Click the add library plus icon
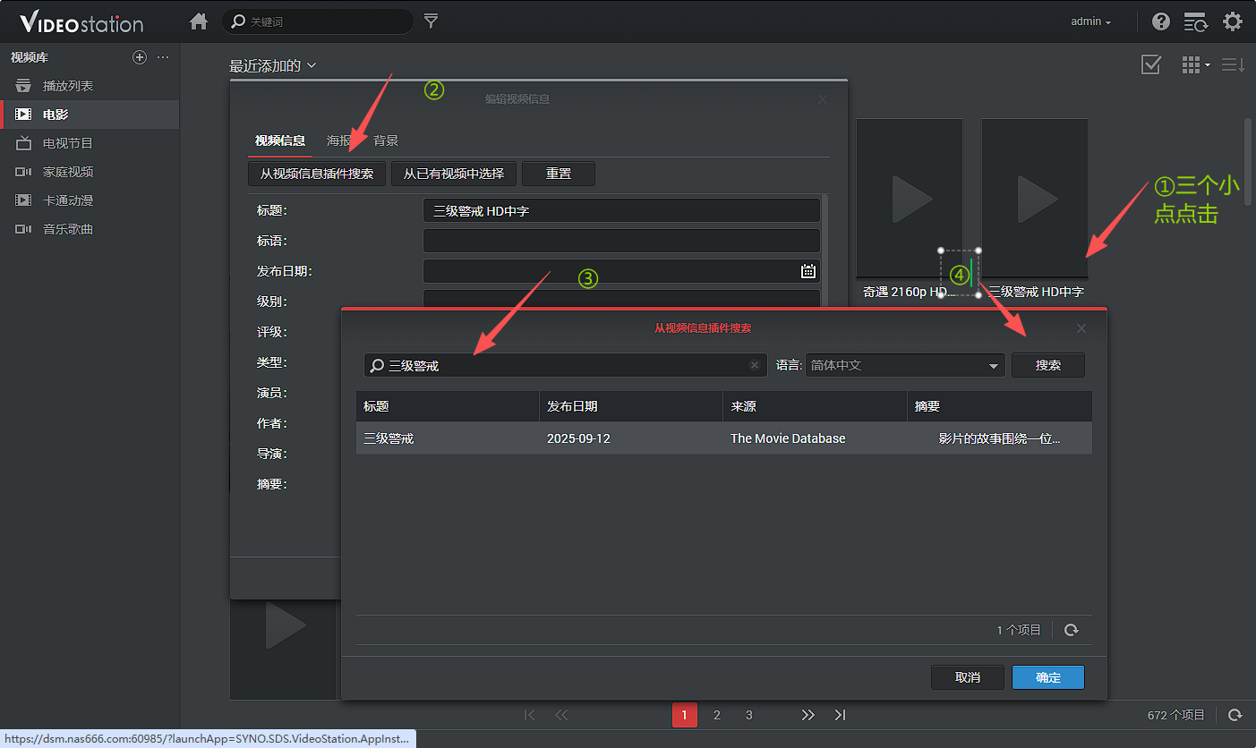1256x748 pixels. 139,57
